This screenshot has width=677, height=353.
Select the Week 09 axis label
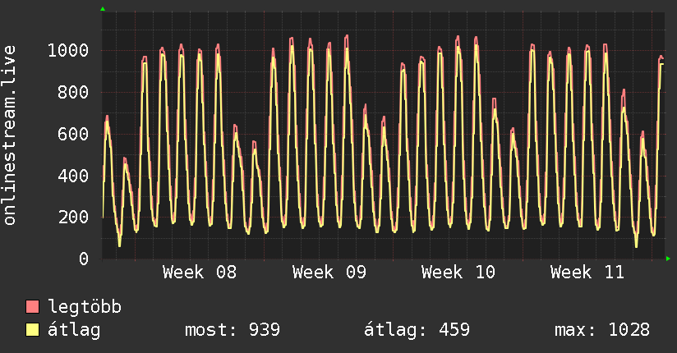coord(329,273)
